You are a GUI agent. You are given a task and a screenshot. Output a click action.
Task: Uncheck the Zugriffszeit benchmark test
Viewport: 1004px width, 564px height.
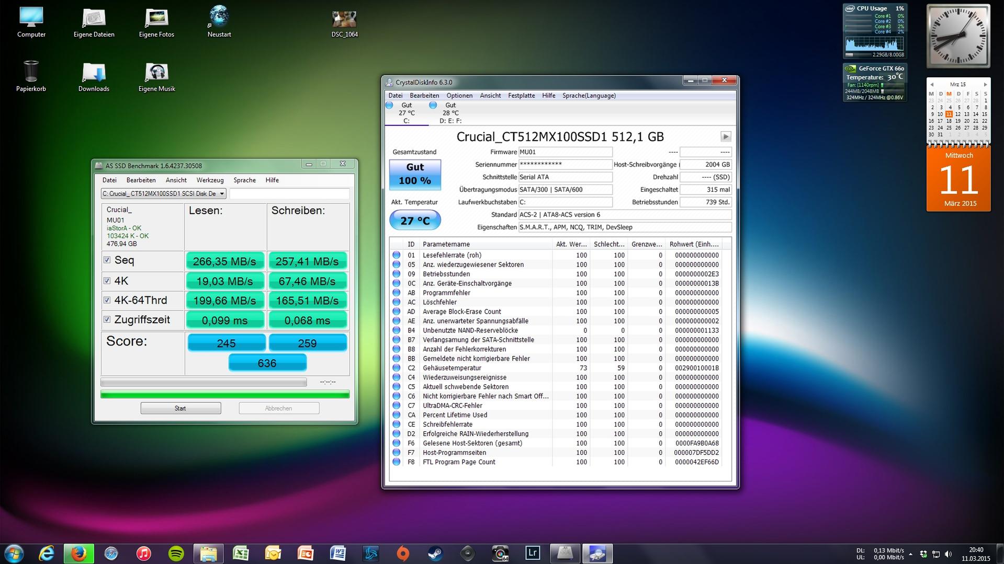click(x=107, y=319)
